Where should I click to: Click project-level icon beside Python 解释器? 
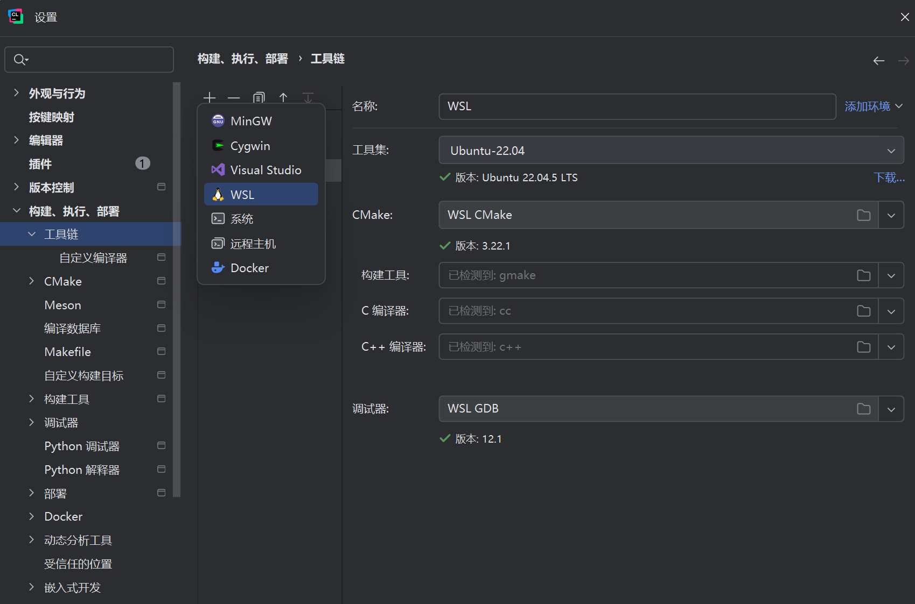161,469
